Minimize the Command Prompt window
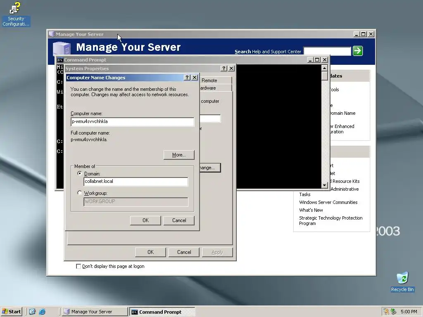Image resolution: width=423 pixels, height=317 pixels. coord(310,60)
